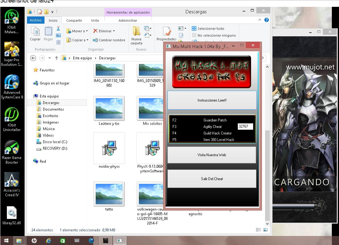Click Visita Nuestra Web button

[x=212, y=155]
